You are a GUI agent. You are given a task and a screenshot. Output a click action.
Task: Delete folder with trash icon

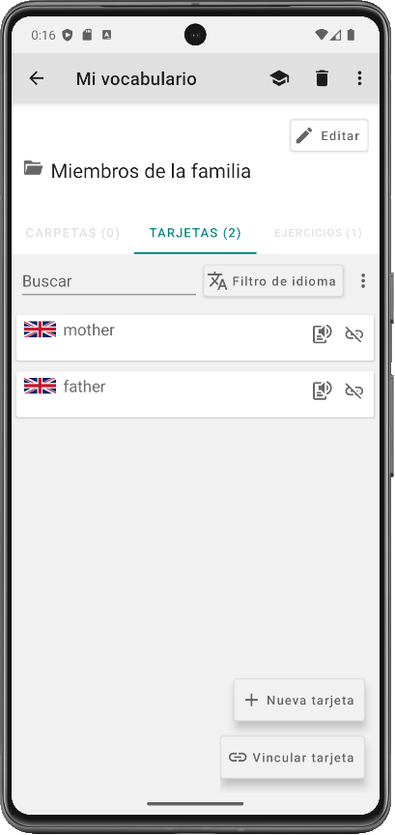(x=322, y=79)
